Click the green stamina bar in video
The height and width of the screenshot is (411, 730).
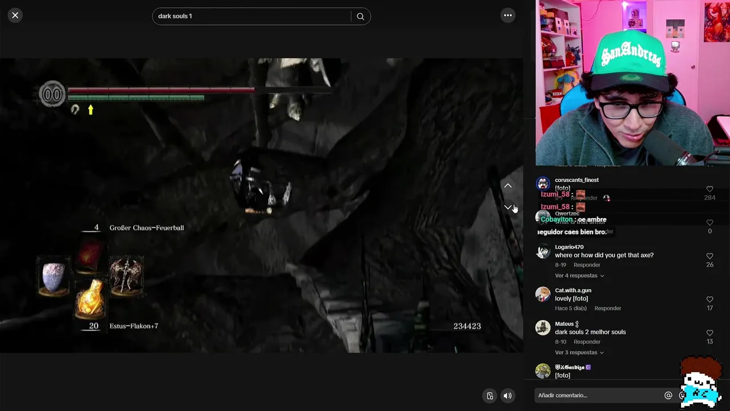point(136,98)
